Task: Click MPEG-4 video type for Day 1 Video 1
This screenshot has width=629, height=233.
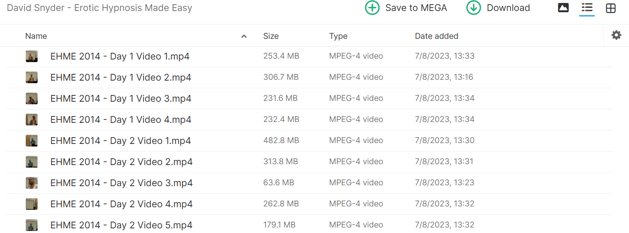Action: point(356,56)
